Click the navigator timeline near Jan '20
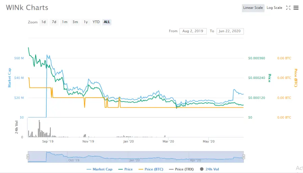 pos(135,160)
